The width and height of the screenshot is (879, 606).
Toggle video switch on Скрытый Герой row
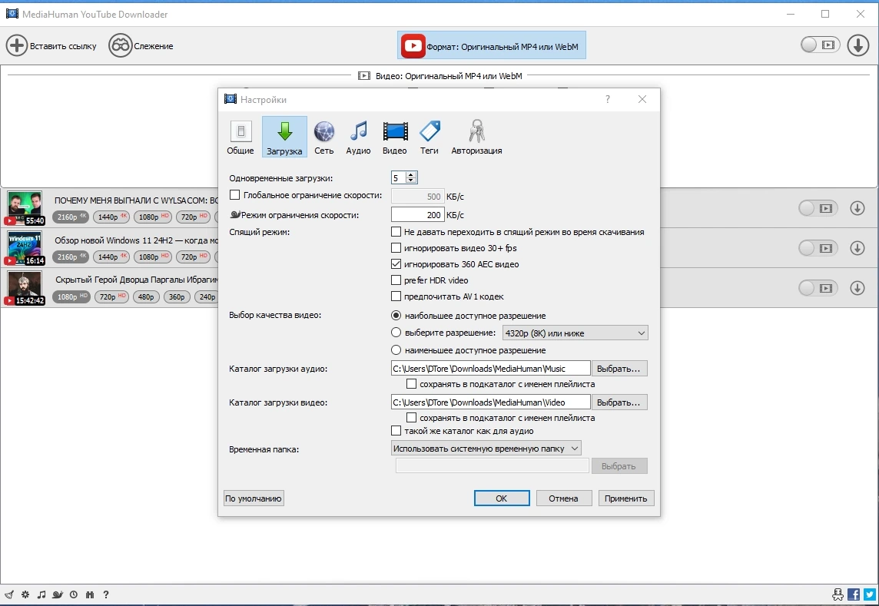(818, 287)
